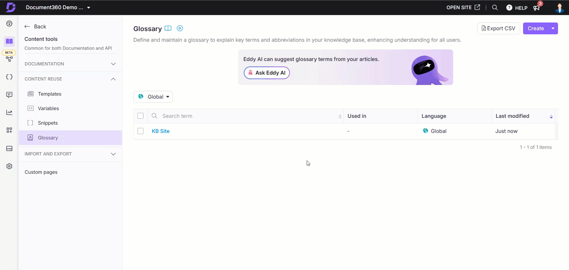
Task: Open the analytics chart icon in left rail
Action: 9,112
